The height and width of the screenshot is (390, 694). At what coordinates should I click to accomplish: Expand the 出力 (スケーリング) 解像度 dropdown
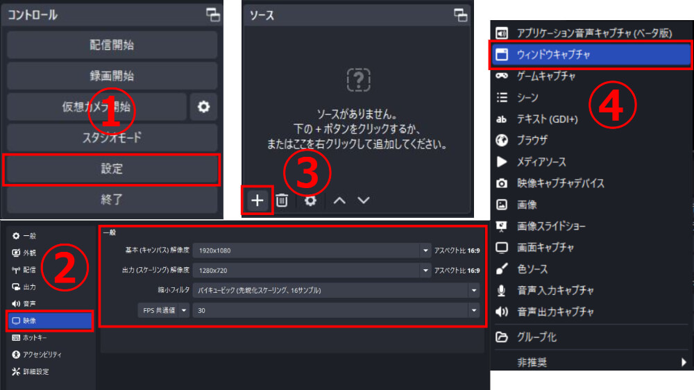coord(425,270)
